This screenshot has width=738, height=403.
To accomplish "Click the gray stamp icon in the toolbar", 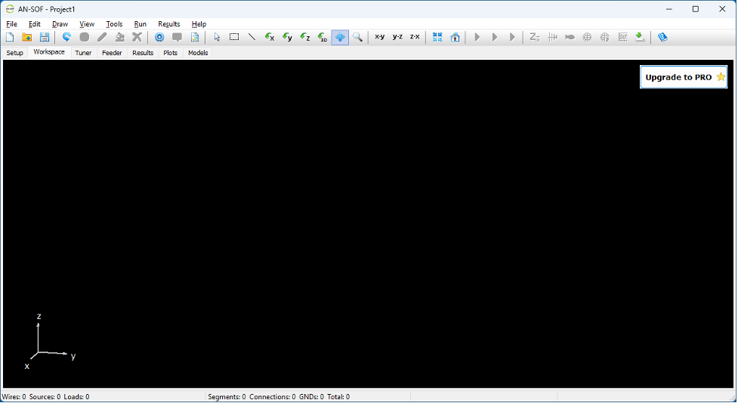I will click(119, 37).
